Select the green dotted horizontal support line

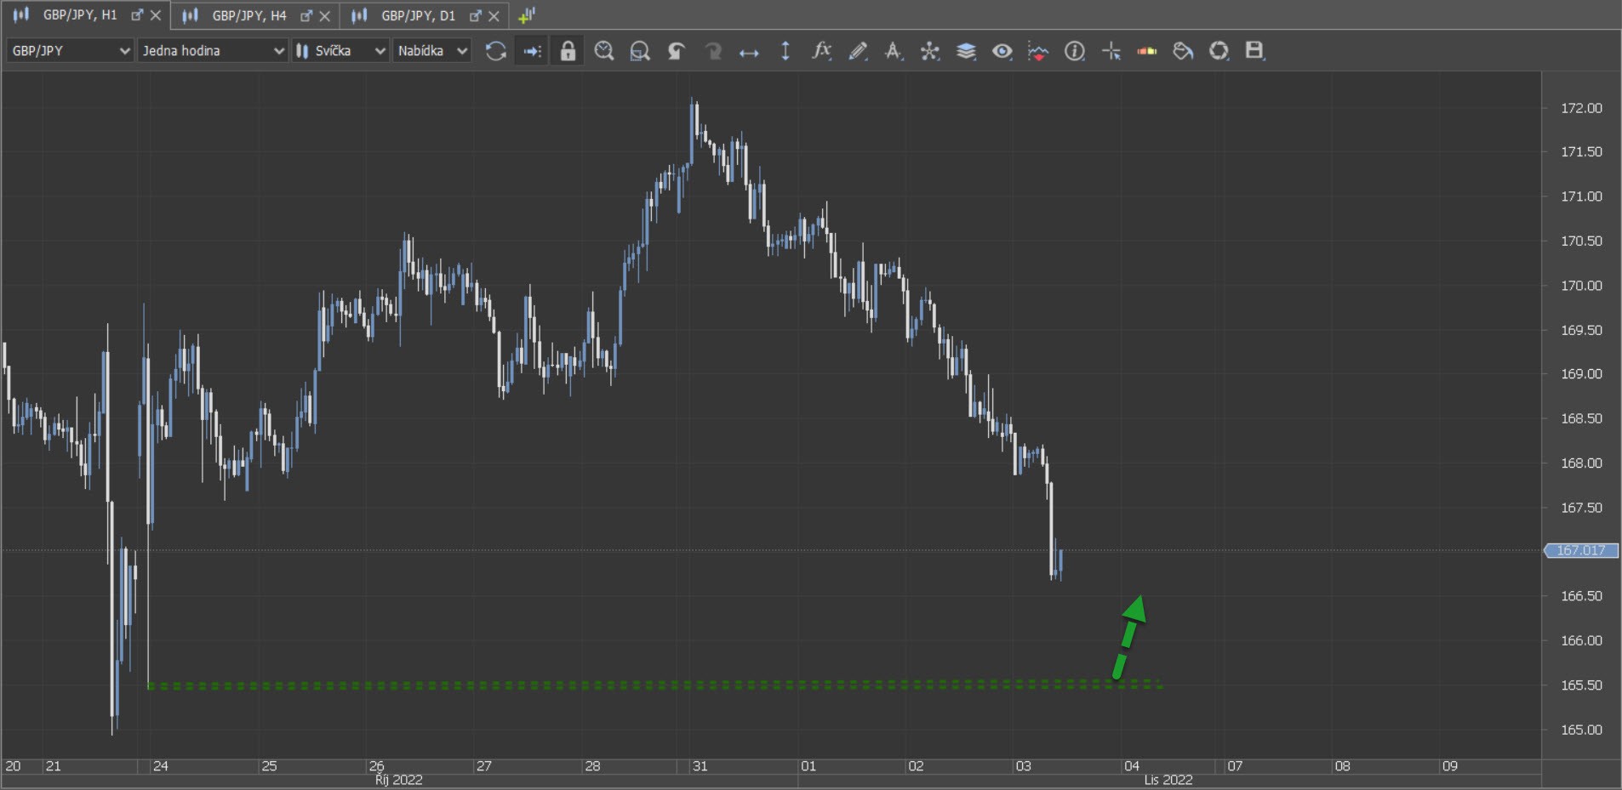coord(655,685)
